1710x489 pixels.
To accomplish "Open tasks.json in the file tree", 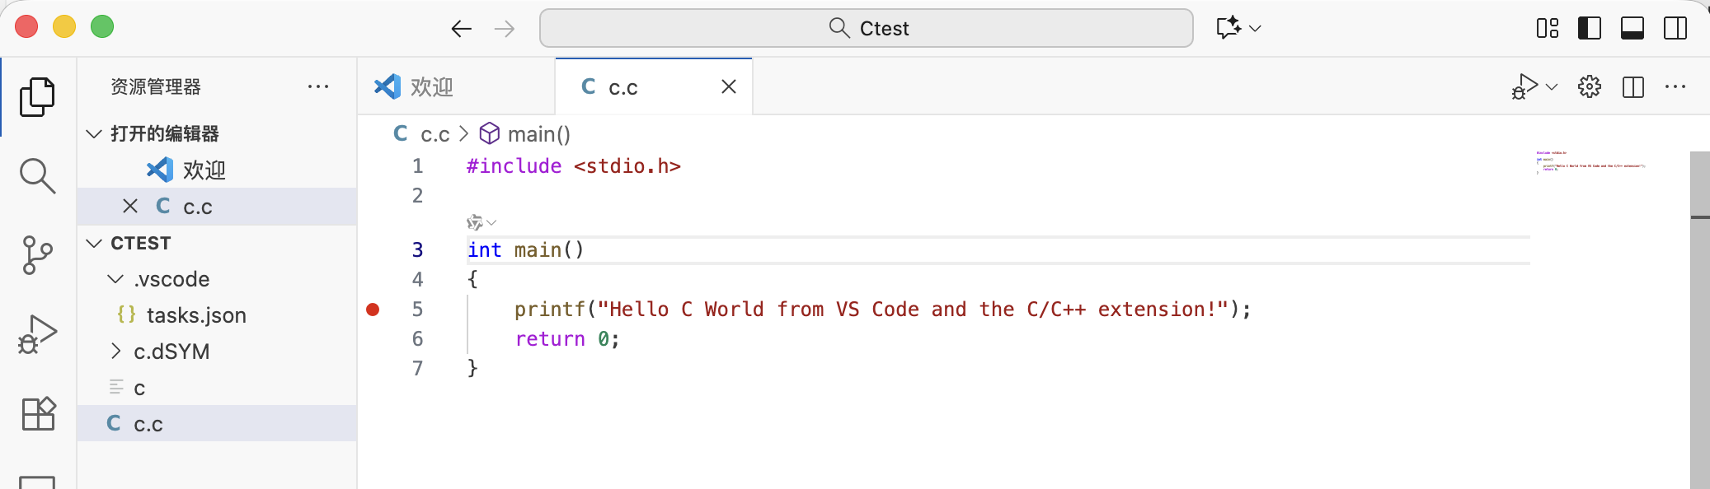I will (x=196, y=315).
